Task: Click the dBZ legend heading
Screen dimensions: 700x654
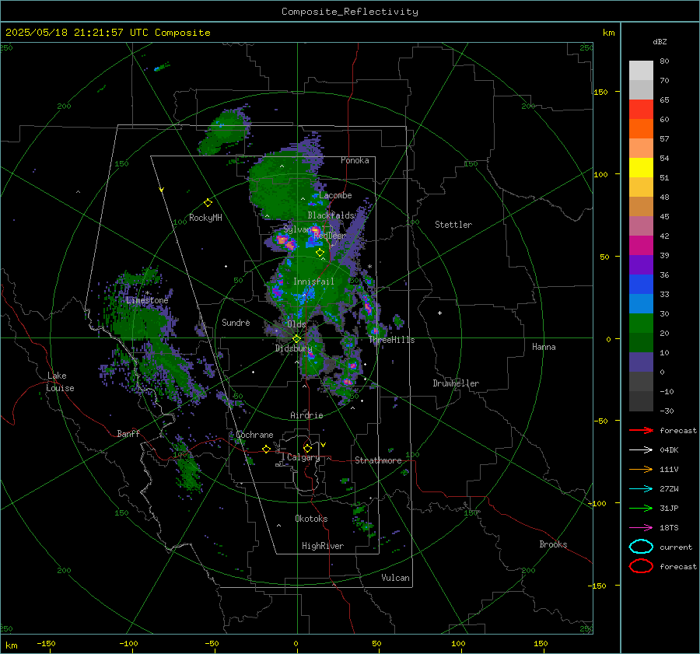Action: pyautogui.click(x=660, y=42)
